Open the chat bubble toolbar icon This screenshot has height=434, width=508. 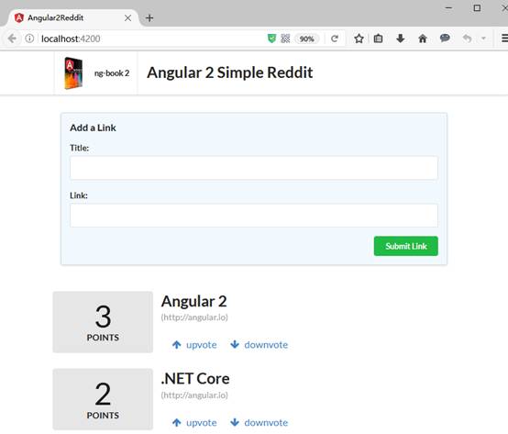point(445,39)
